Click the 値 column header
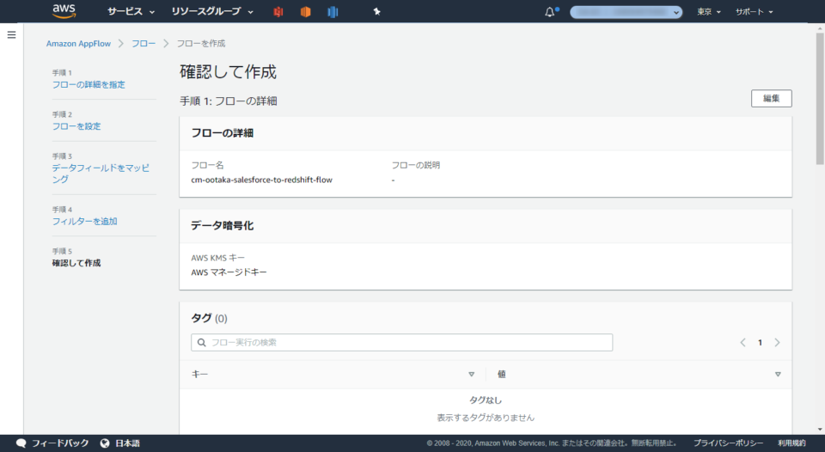The height and width of the screenshot is (452, 825). tap(502, 374)
